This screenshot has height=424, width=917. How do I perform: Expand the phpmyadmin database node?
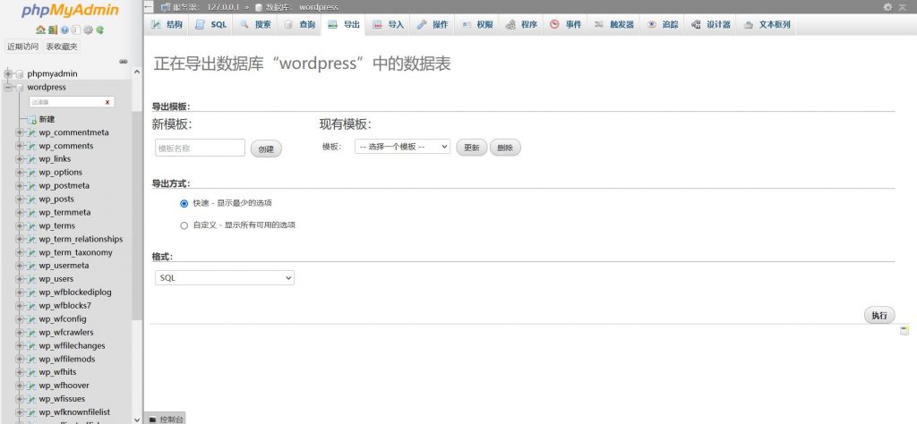click(8, 74)
